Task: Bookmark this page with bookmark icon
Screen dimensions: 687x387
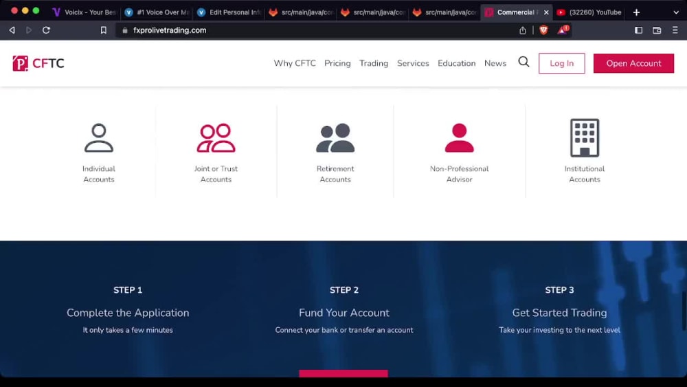Action: tap(104, 30)
